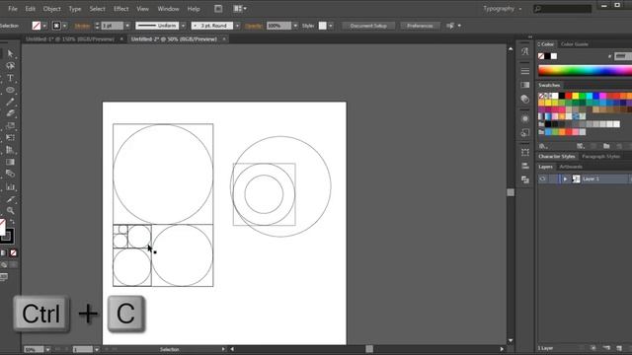Select the Paintbrush tool
The height and width of the screenshot is (355, 632).
click(10, 102)
